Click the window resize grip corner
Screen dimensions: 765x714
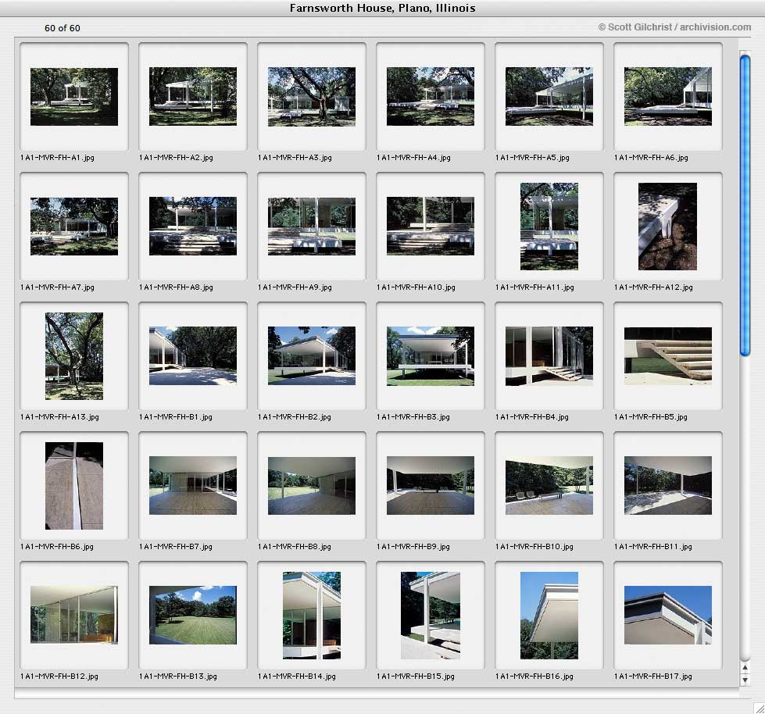[x=759, y=708]
